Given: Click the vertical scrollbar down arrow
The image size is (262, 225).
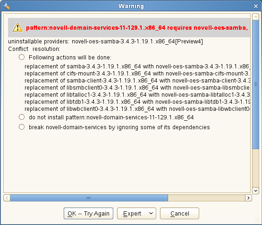Looking at the screenshot, I should click(x=255, y=191).
